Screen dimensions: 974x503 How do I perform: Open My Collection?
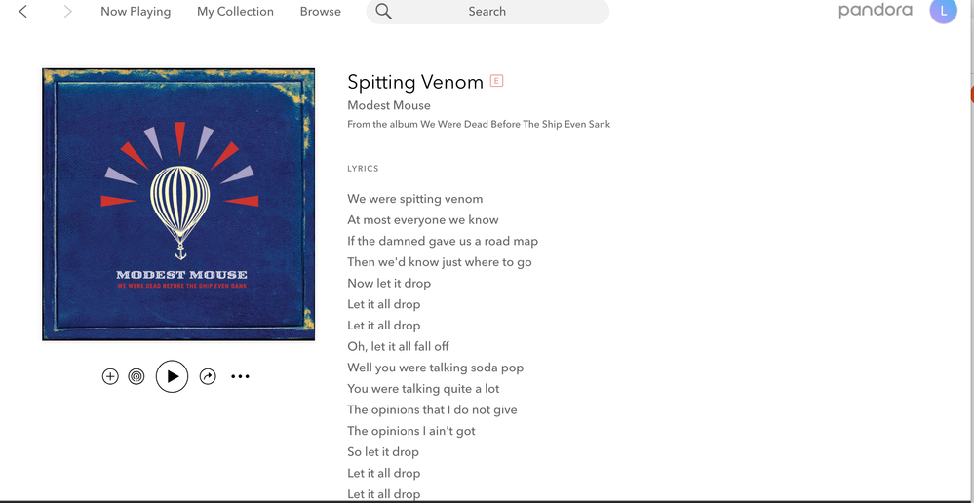(x=235, y=12)
